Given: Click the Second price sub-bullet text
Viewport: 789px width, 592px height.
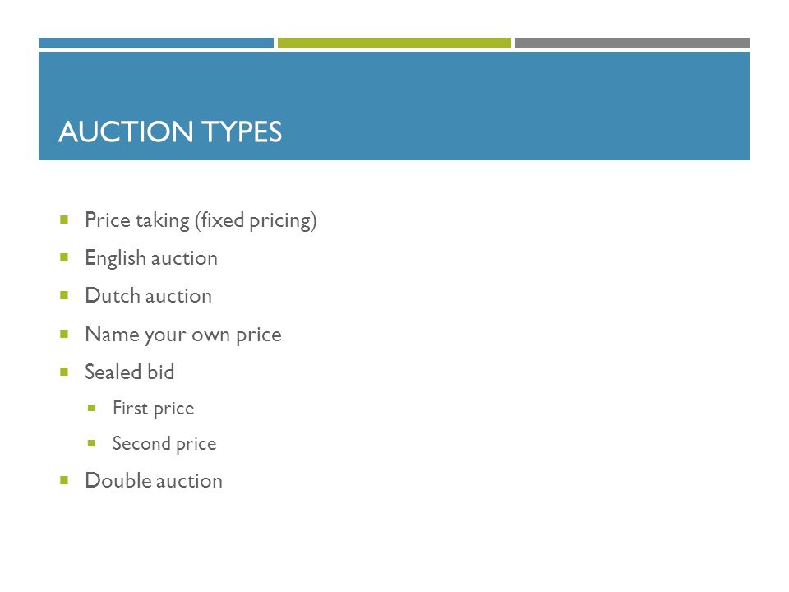Looking at the screenshot, I should 164,444.
